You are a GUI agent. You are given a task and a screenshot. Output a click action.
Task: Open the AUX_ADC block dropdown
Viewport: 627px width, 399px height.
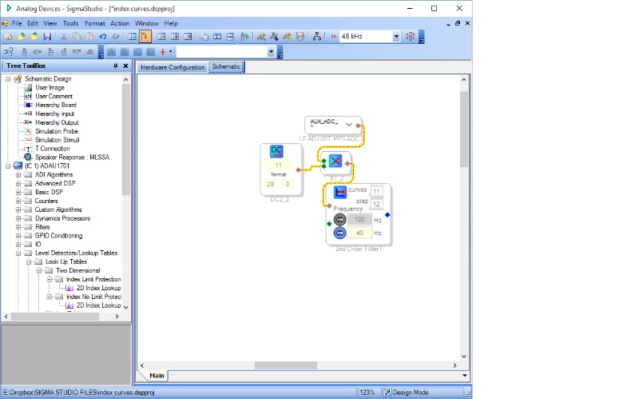tap(349, 125)
